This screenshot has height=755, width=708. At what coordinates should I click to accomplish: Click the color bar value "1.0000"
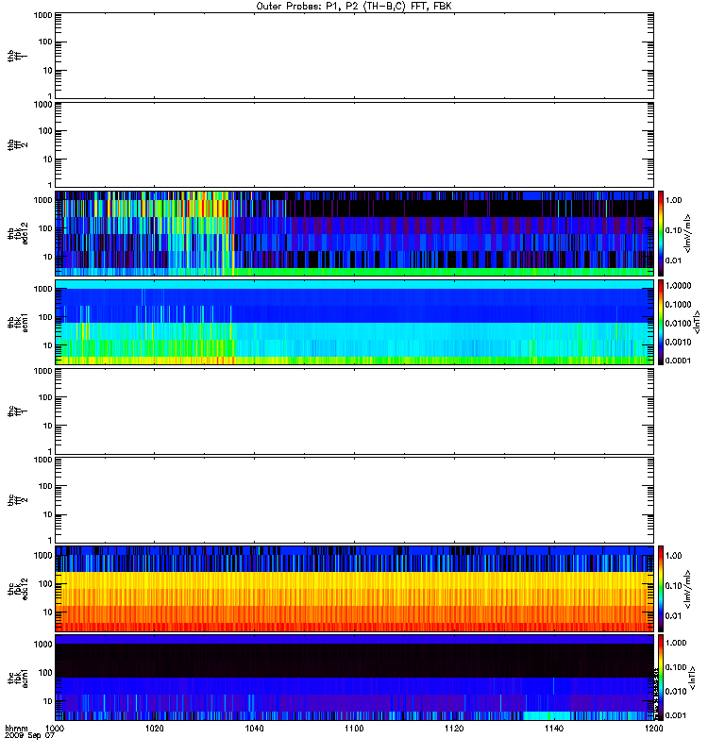[x=678, y=286]
